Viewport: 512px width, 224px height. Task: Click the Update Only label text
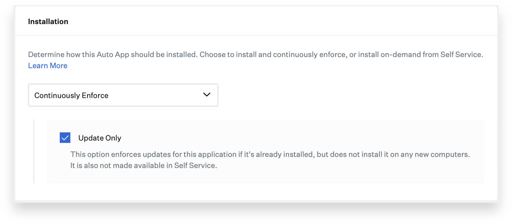[x=100, y=138]
